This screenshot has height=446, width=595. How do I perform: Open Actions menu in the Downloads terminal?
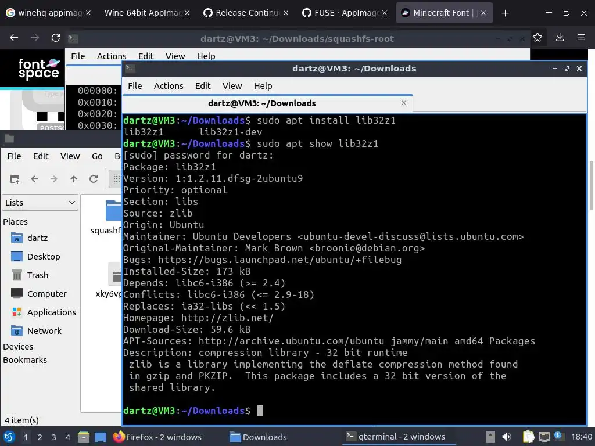(x=169, y=86)
